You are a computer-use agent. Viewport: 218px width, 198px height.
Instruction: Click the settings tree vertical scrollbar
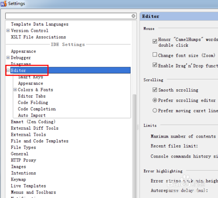[135, 145]
